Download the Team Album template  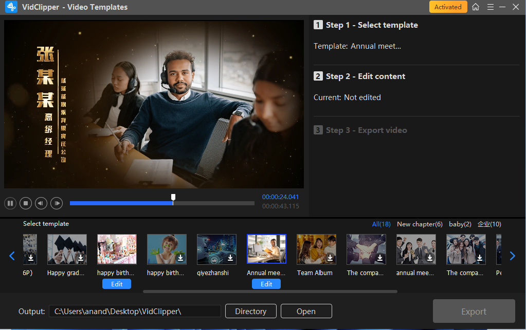(x=330, y=257)
